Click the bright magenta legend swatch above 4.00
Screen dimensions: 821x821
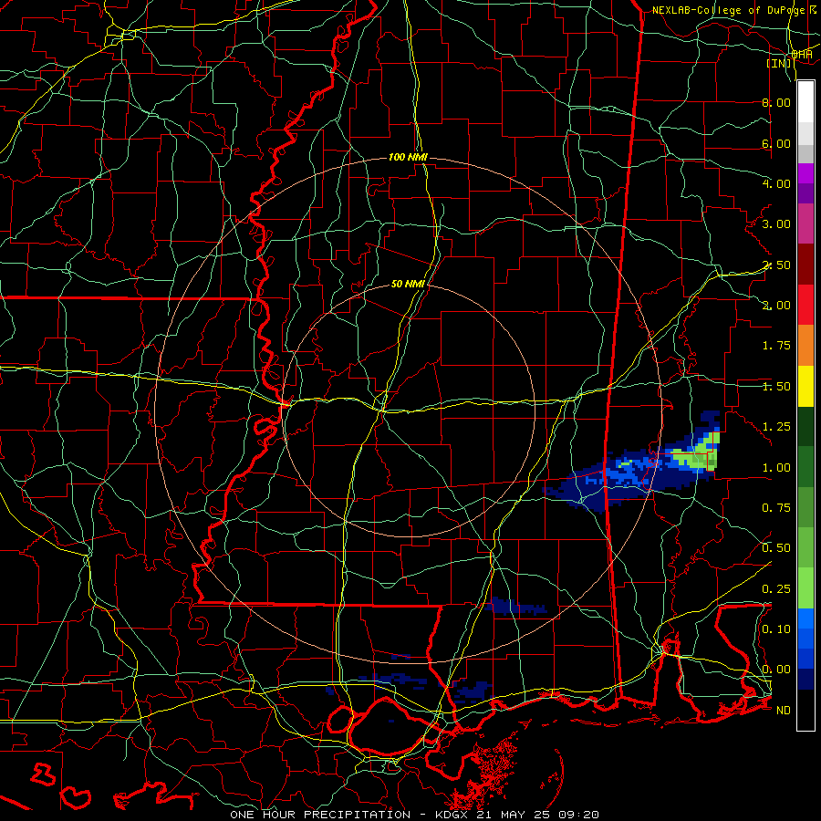coord(805,173)
